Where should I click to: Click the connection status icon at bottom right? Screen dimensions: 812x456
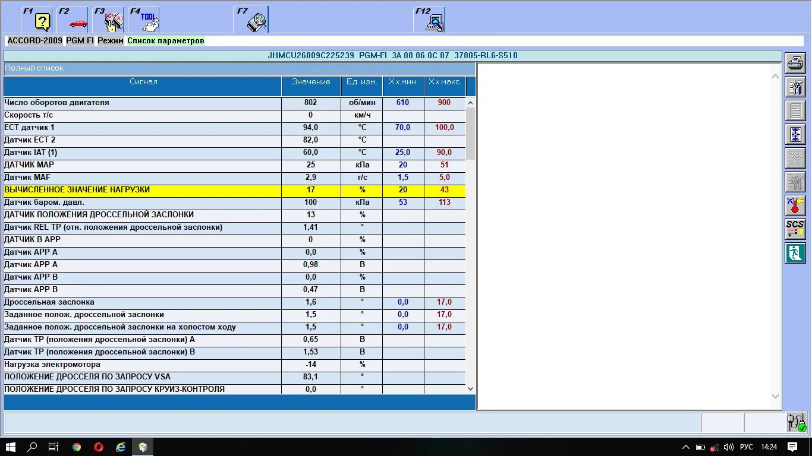[797, 422]
